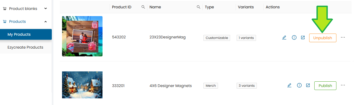Image resolution: width=358 pixels, height=105 pixels.
Task: Open more options for product 333201
Action: pyautogui.click(x=343, y=85)
